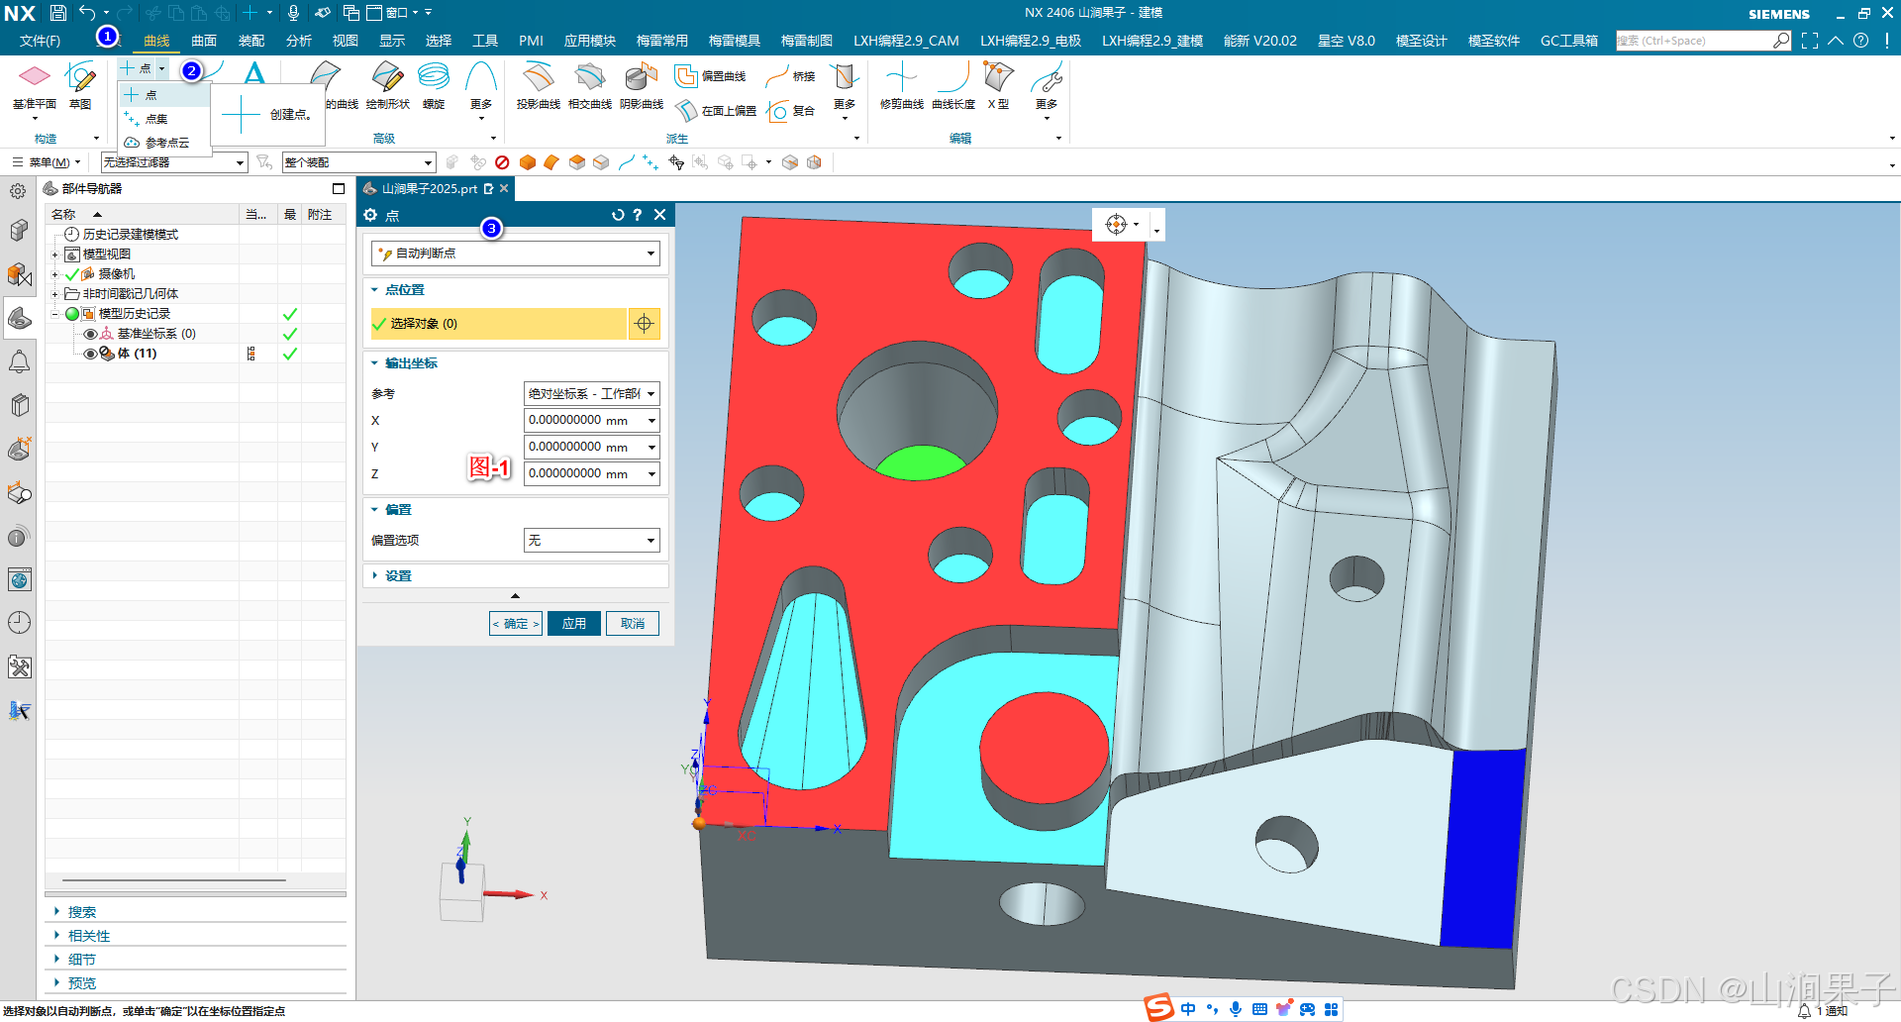Click the point constructor crosshair button
Screen dimensions: 1901x1022
[x=645, y=324]
